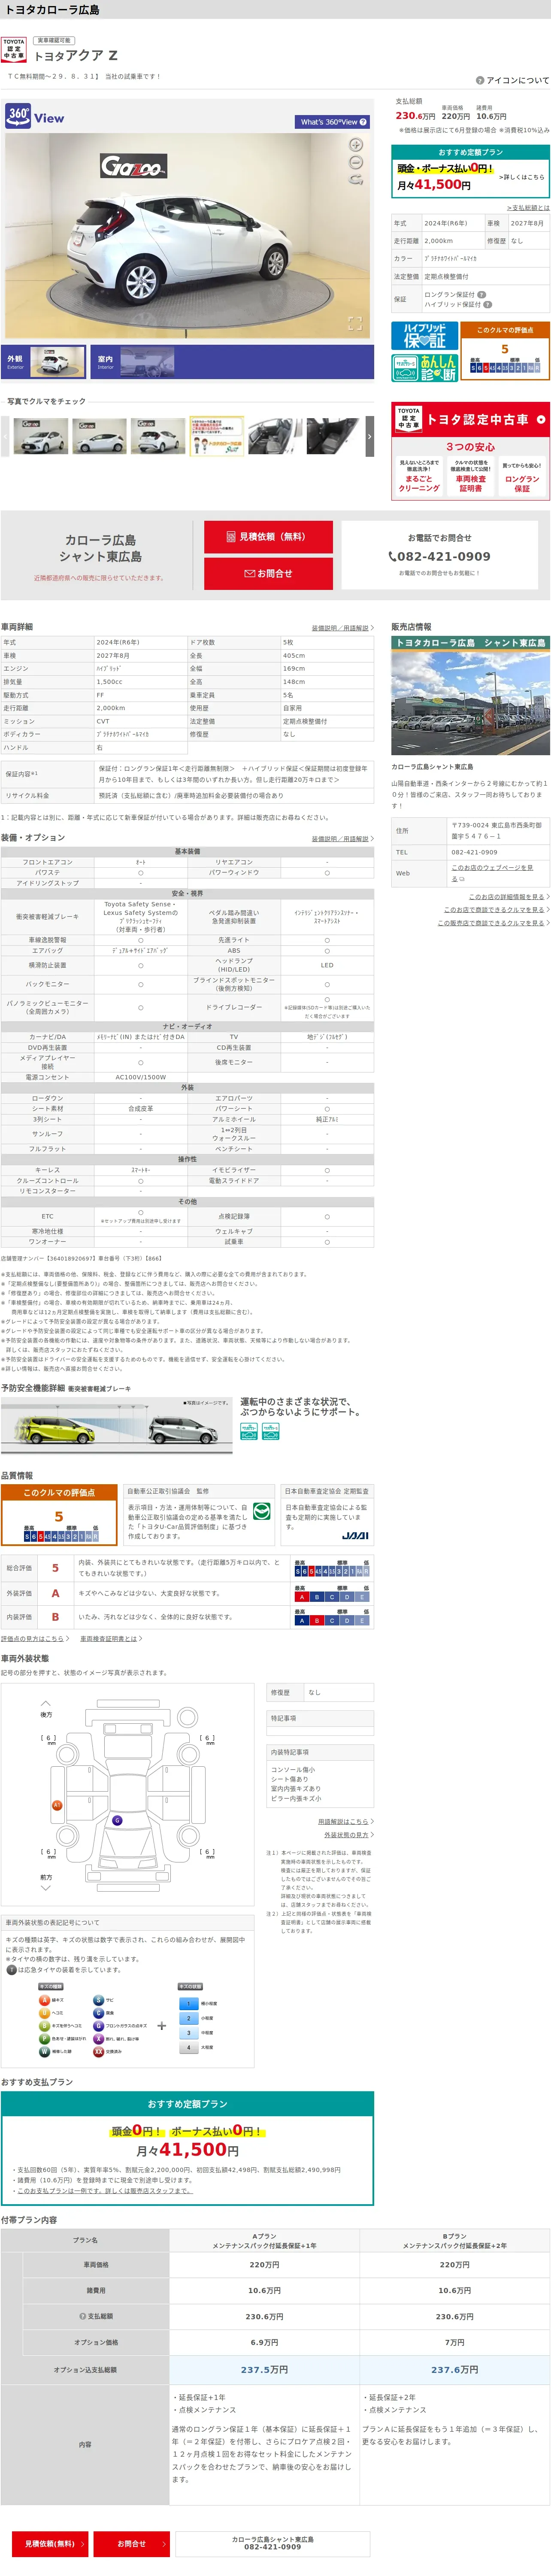Click the トヨタアクア Z title

76,56
